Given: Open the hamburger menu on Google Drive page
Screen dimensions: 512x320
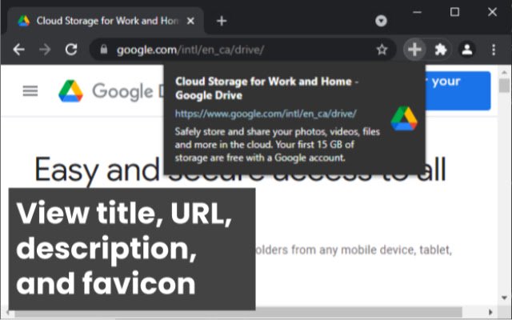Looking at the screenshot, I should click(30, 91).
